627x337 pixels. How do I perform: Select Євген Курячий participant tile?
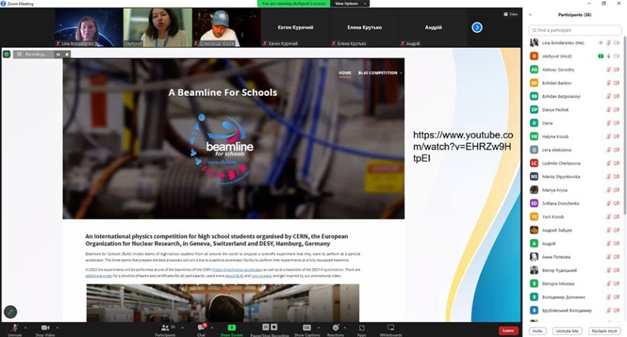click(x=295, y=28)
